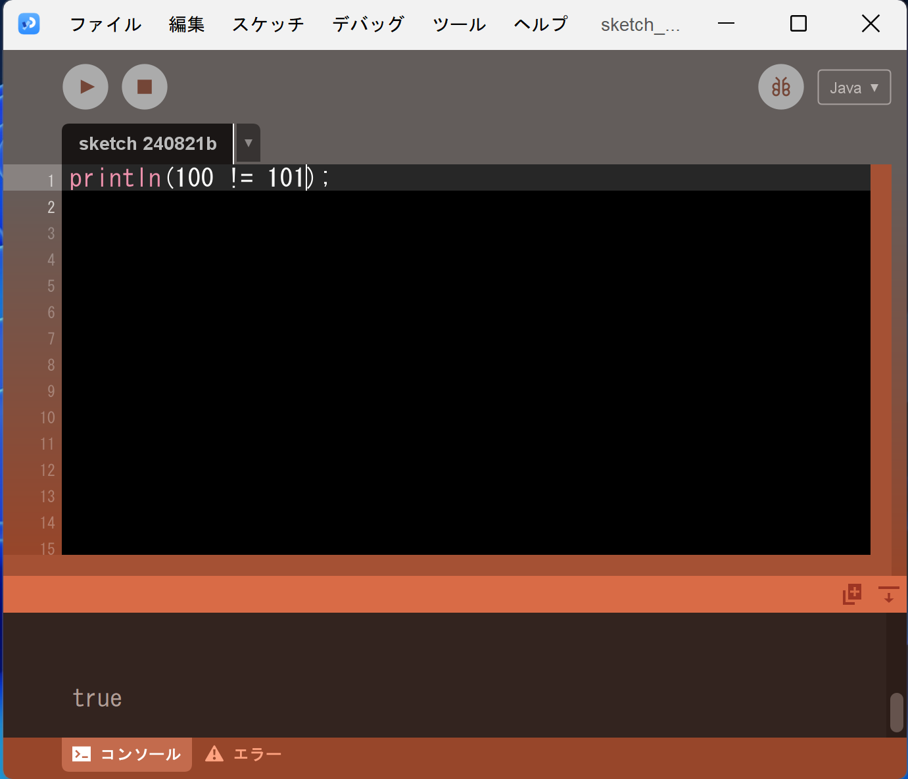The height and width of the screenshot is (779, 908).
Task: Open the 編集 menu
Action: (187, 24)
